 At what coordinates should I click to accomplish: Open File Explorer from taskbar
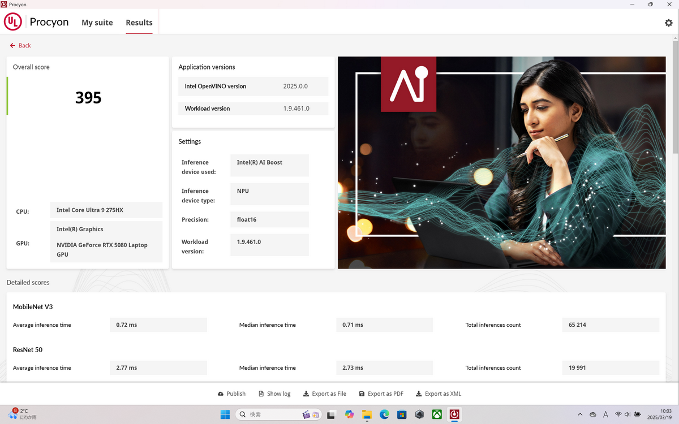click(367, 414)
